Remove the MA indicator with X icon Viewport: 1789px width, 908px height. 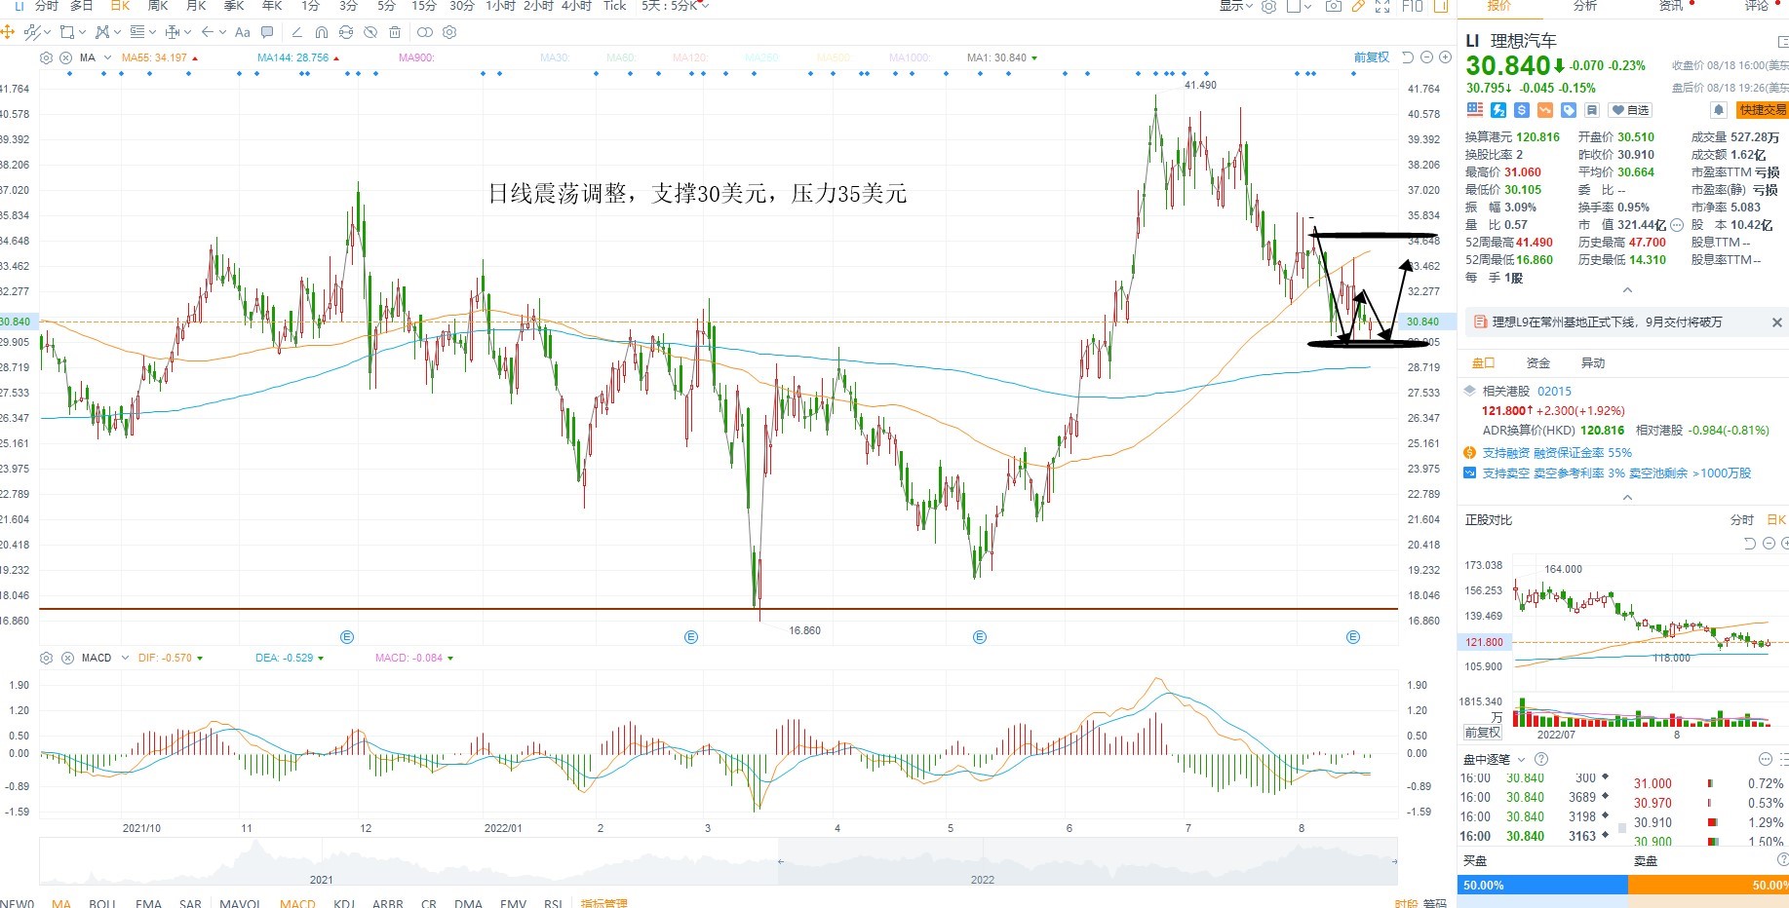(x=66, y=57)
